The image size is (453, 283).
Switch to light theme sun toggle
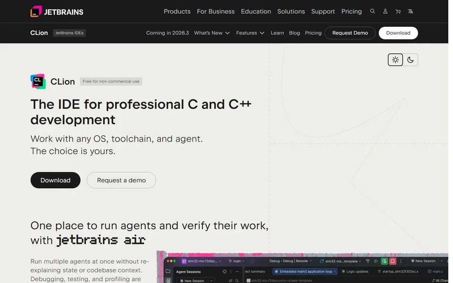click(x=395, y=60)
